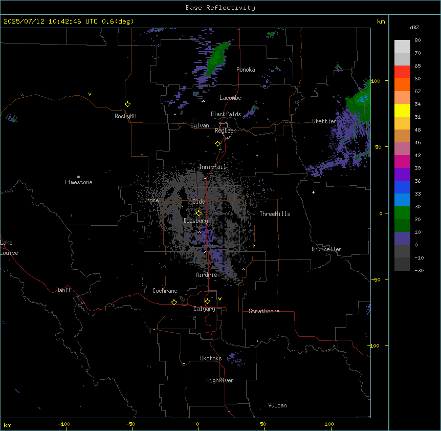Pick the red 65-60 dBZ legend swatch
441x431 pixels.
[x=402, y=72]
